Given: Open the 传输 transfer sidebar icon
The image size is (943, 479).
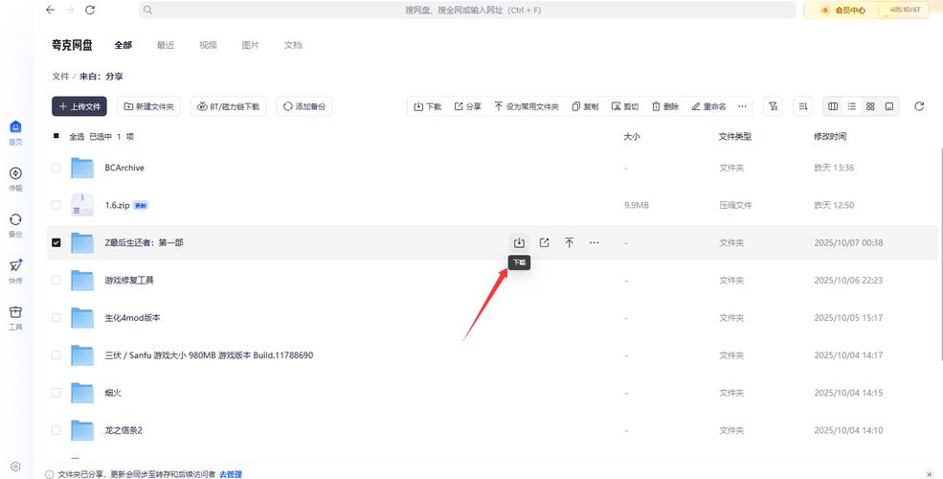Looking at the screenshot, I should coord(15,179).
